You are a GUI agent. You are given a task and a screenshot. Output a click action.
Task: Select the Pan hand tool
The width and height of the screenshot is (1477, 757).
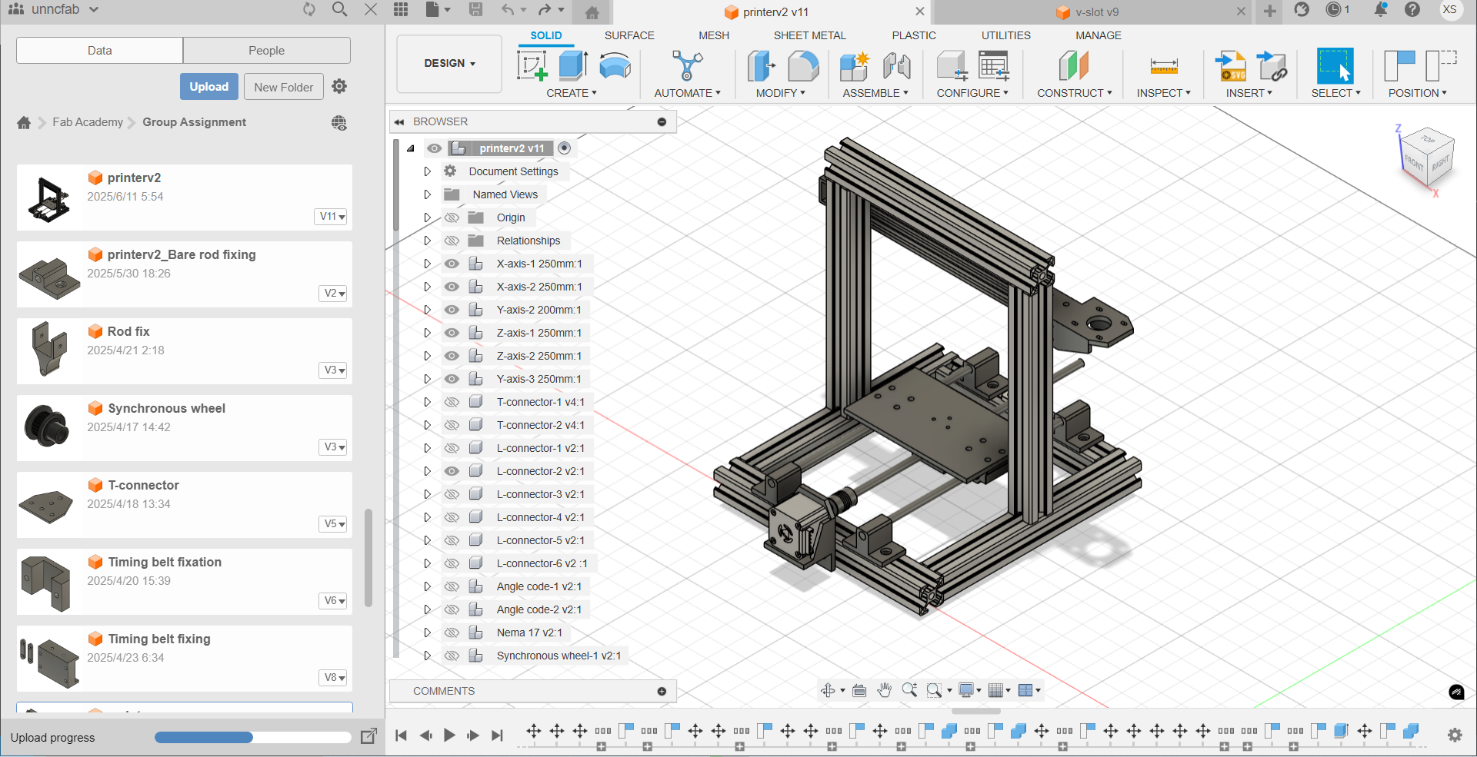[884, 690]
